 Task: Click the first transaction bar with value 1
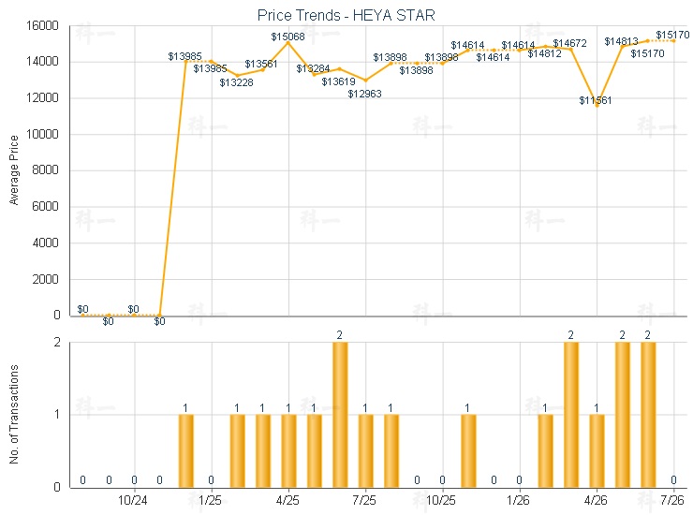(186, 451)
